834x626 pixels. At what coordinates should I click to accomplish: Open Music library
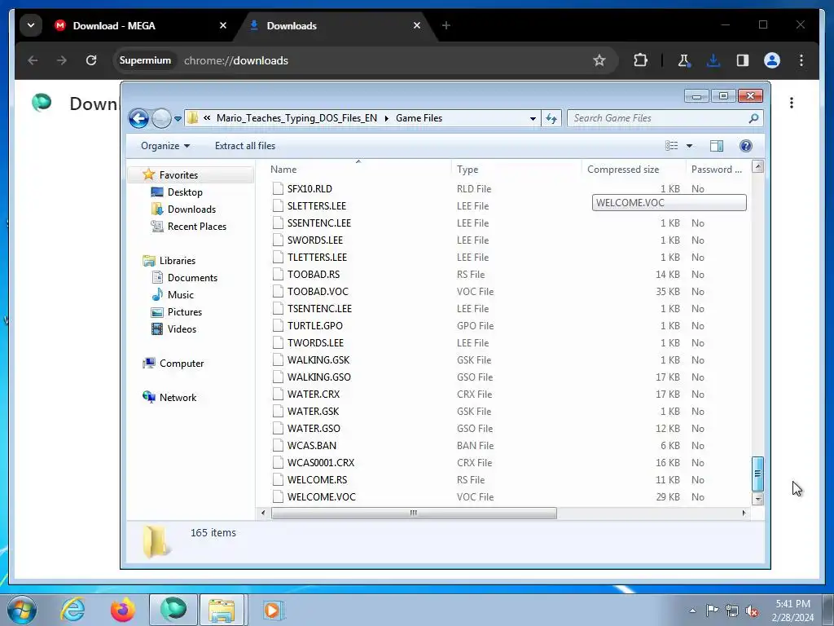click(x=180, y=295)
